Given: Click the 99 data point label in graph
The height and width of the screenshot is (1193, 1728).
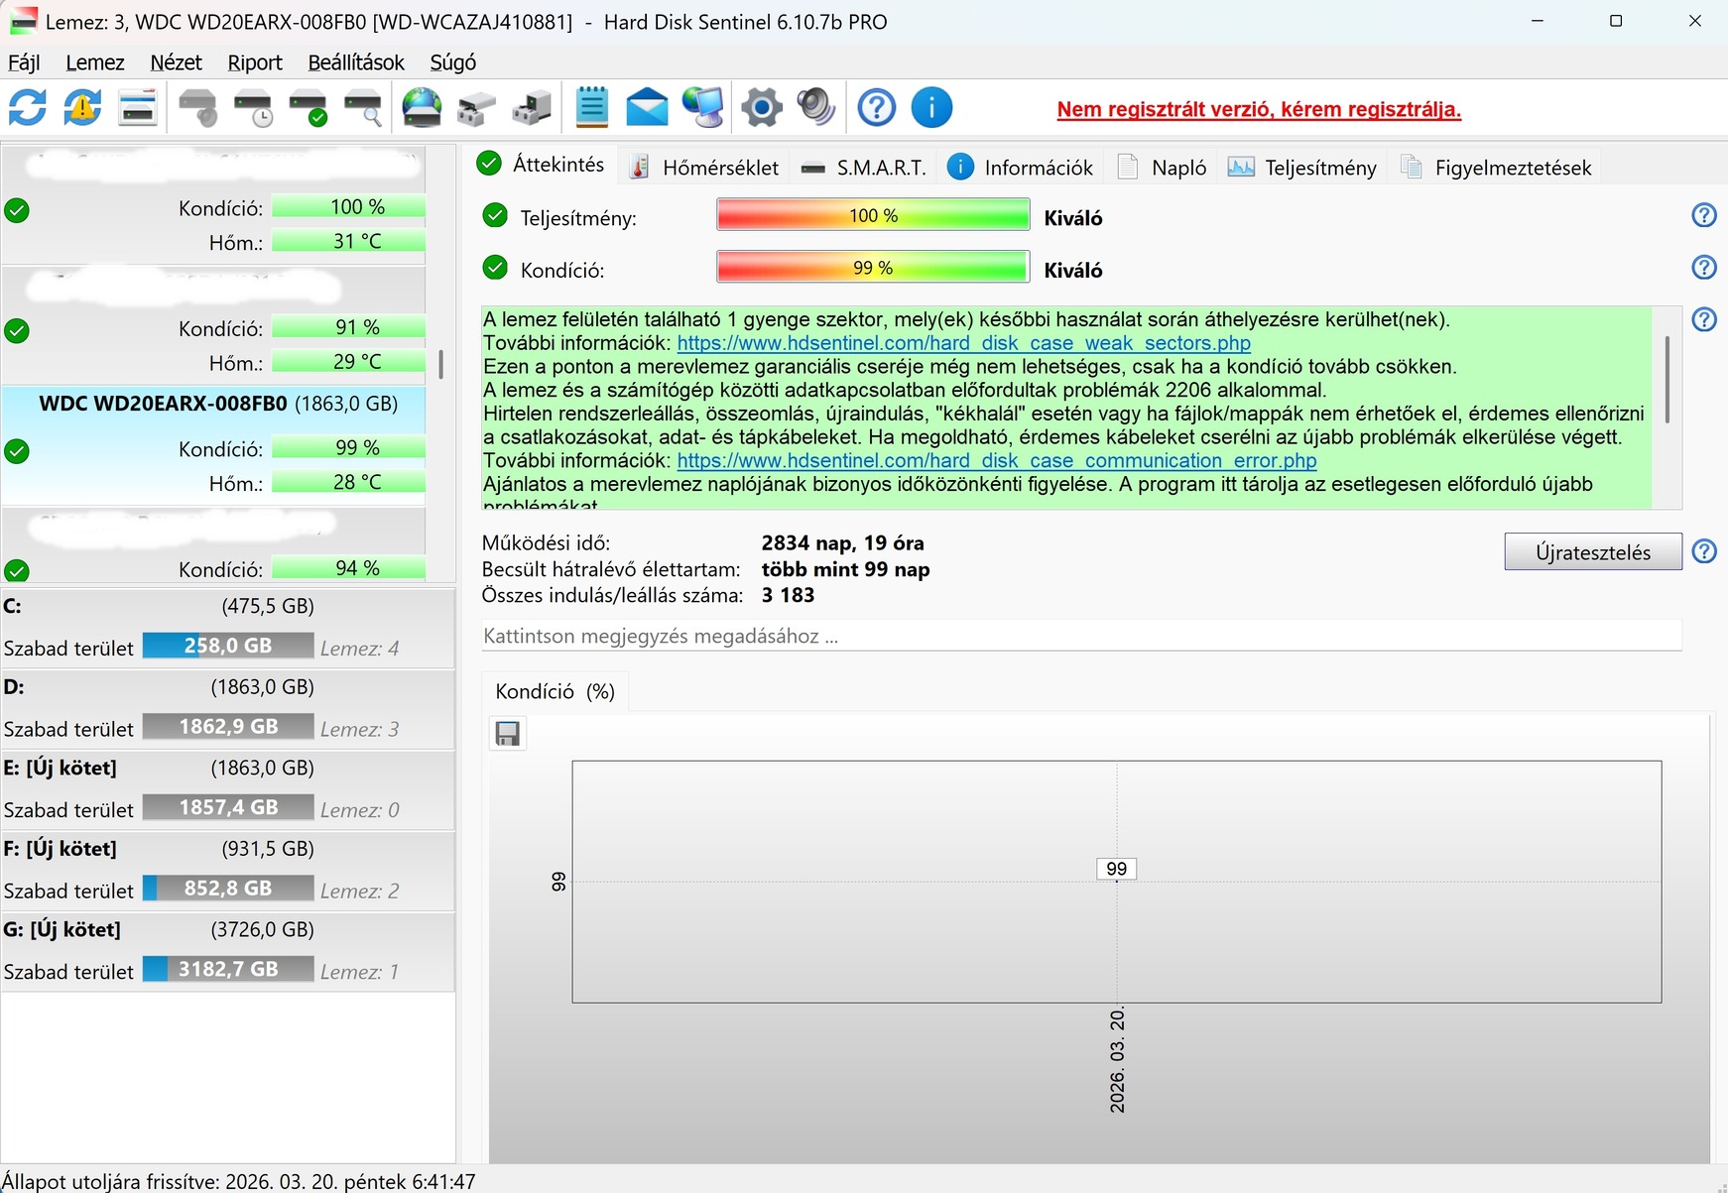Looking at the screenshot, I should click(x=1117, y=869).
